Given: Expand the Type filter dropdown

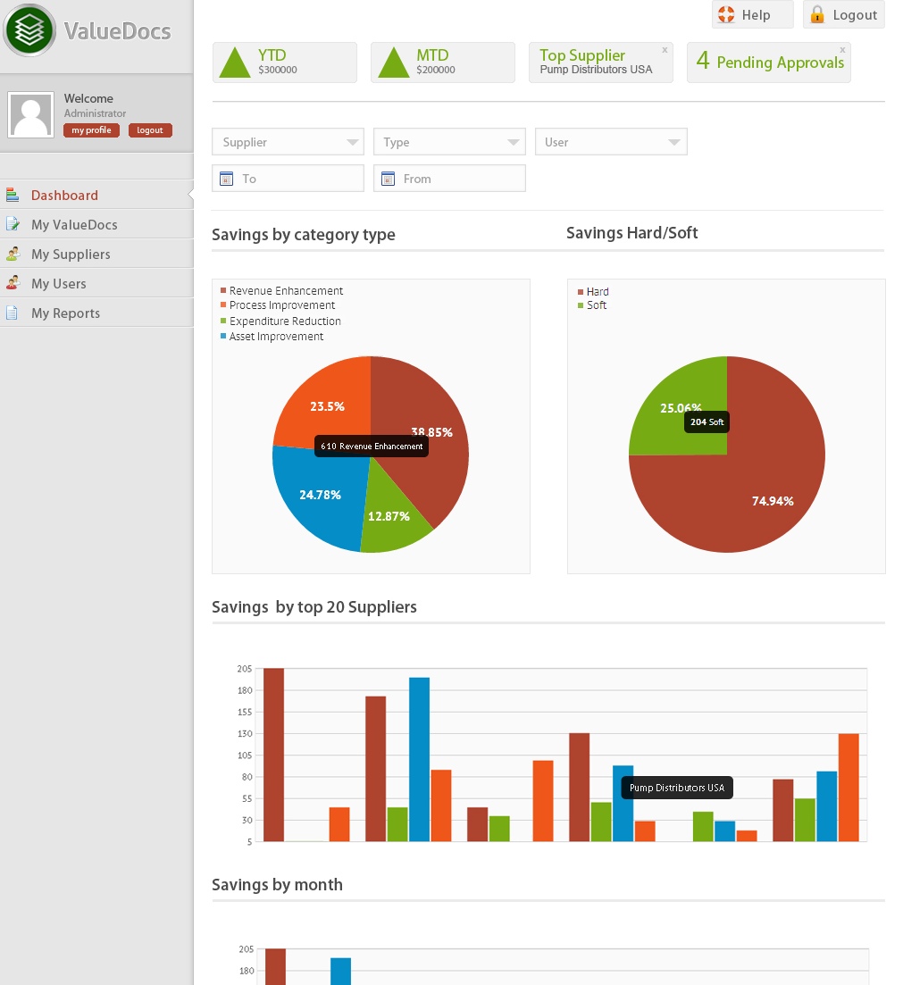Looking at the screenshot, I should [x=514, y=142].
